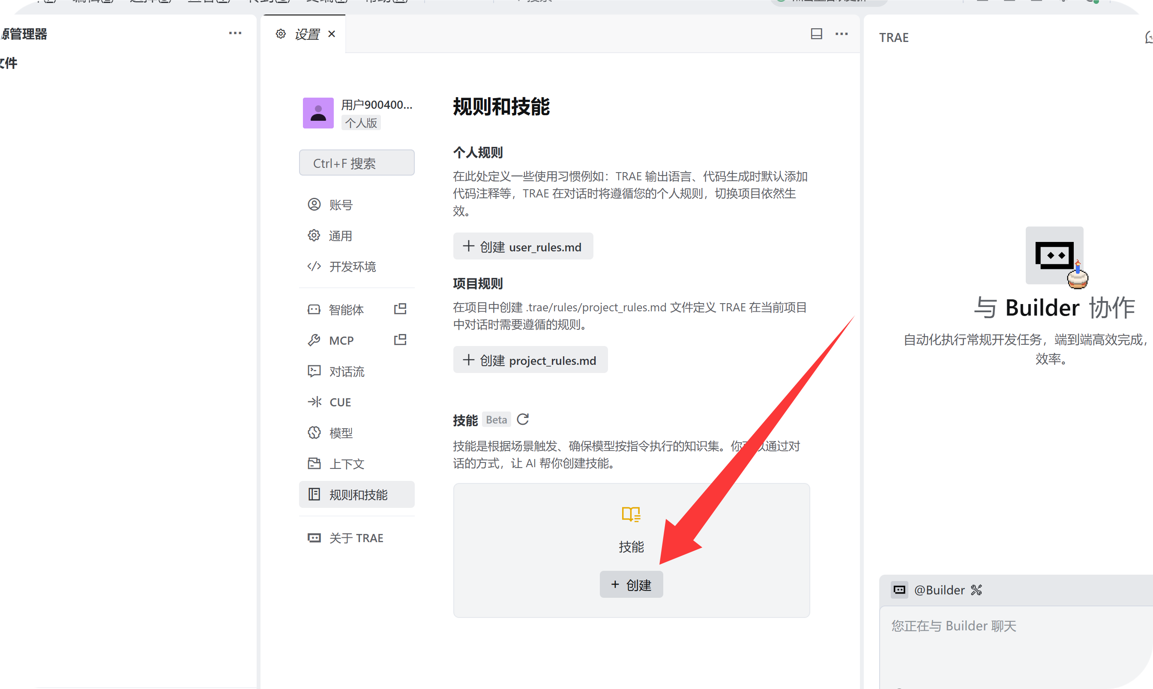Open 账号 settings section
1153x689 pixels.
tap(341, 205)
